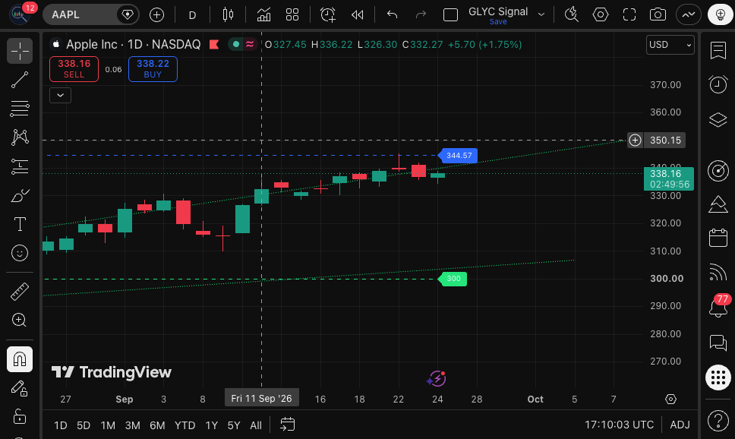This screenshot has height=439, width=735.
Task: Open the Fibonacci retracement tools
Action: point(20,109)
